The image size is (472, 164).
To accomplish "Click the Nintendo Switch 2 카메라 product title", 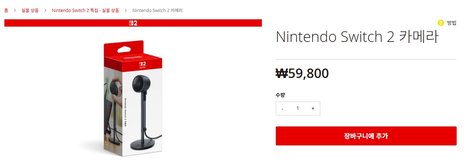I will coord(357,37).
